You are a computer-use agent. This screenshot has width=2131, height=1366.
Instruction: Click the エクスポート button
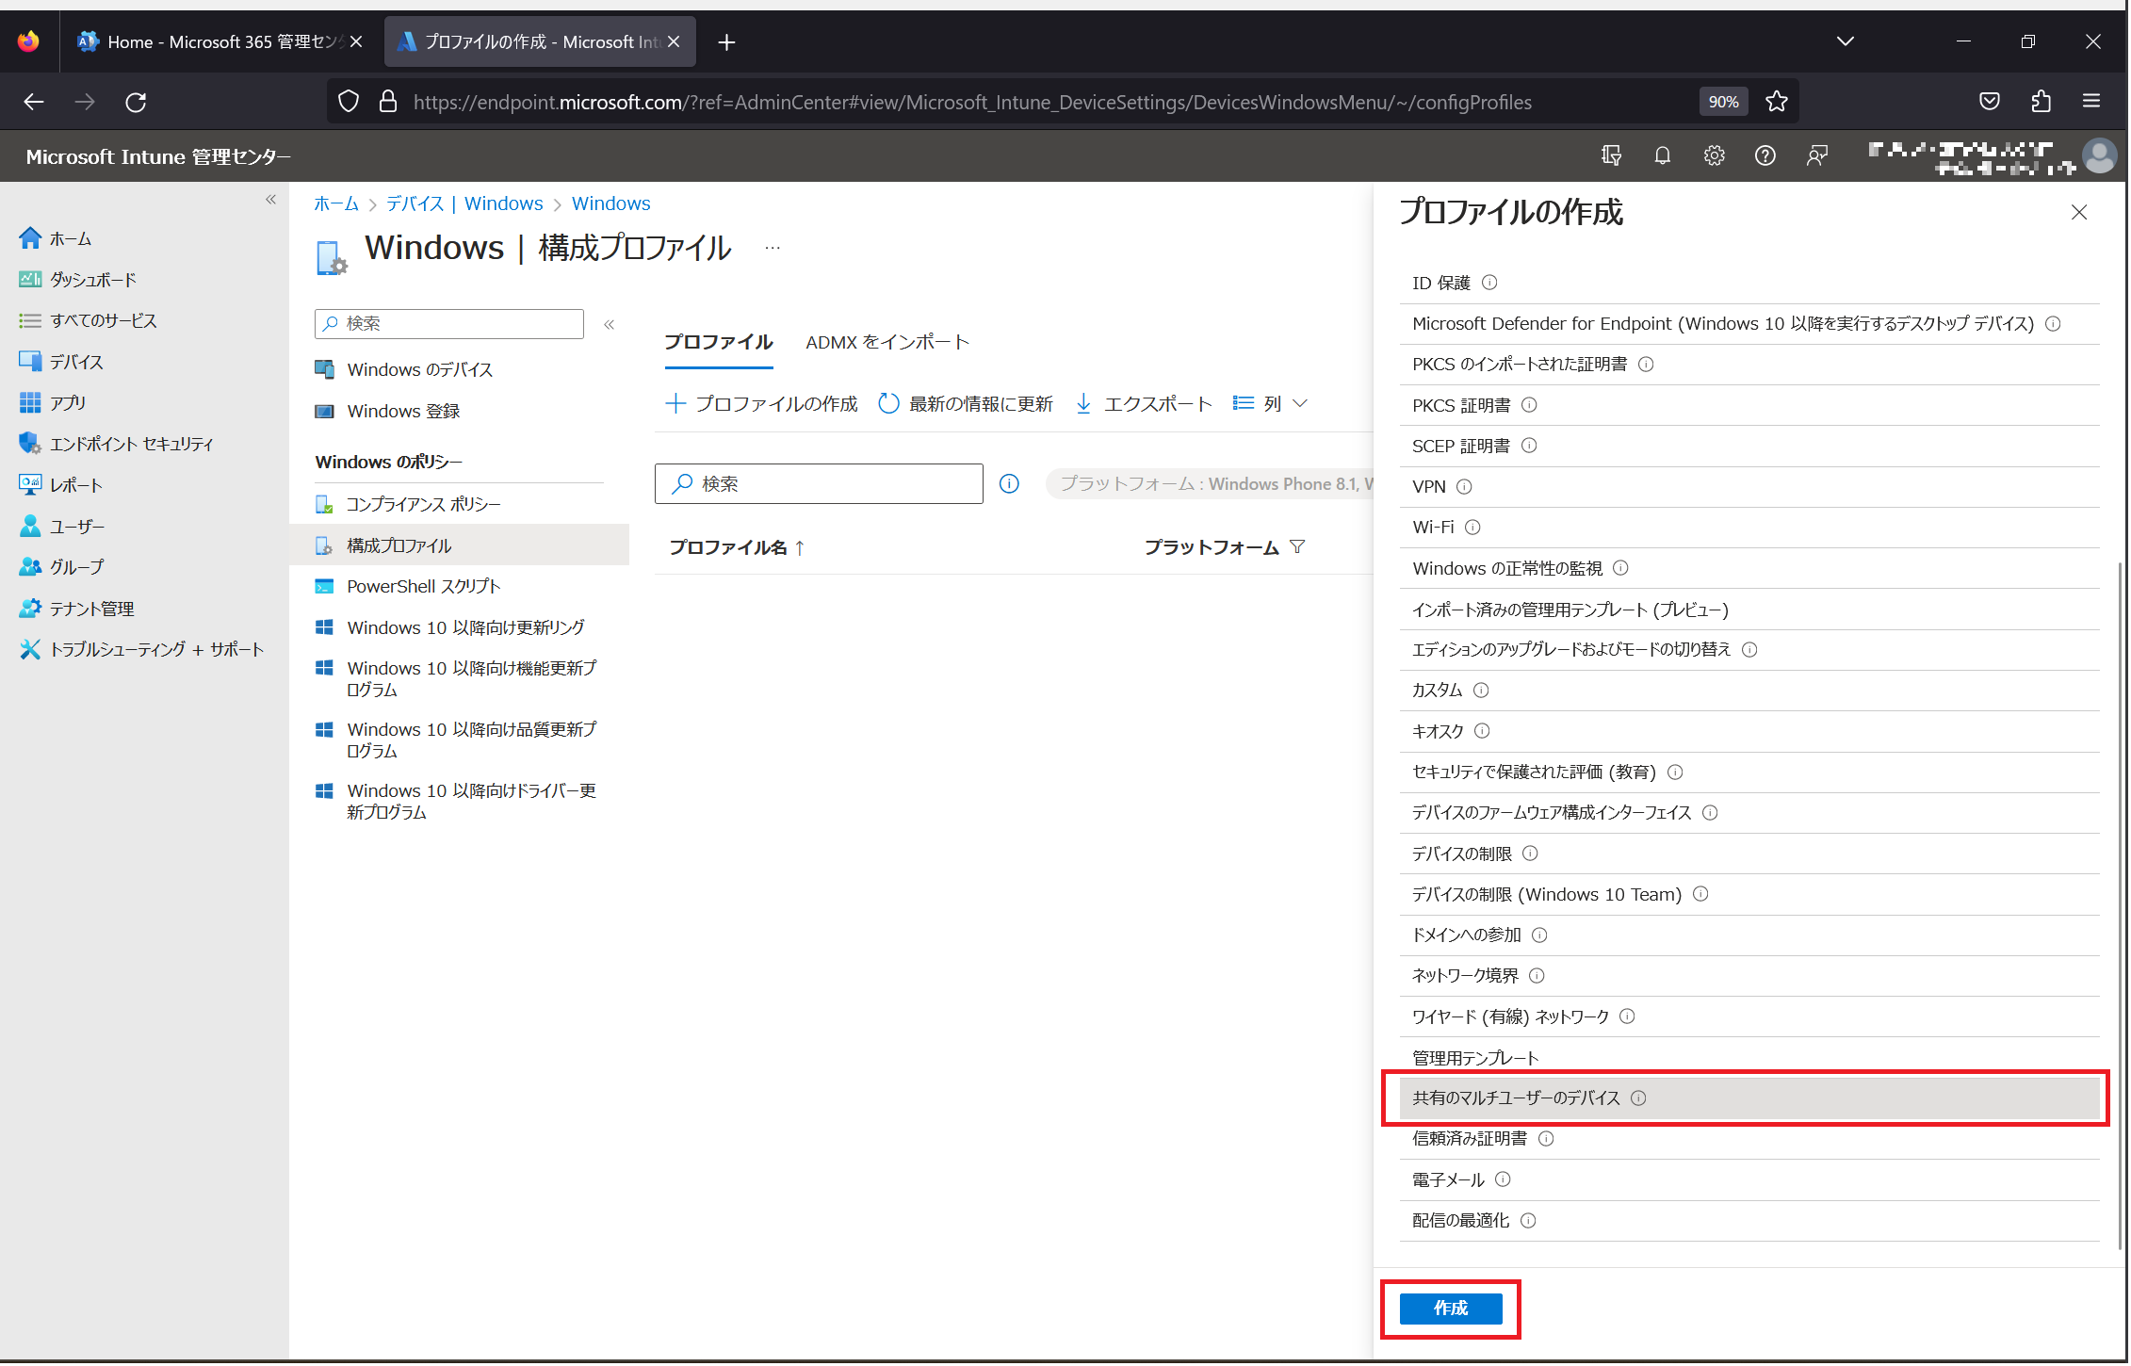tap(1144, 404)
